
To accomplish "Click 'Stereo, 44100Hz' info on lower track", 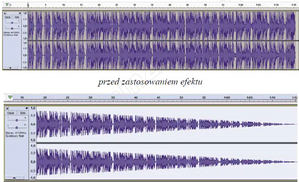I will coord(15,133).
